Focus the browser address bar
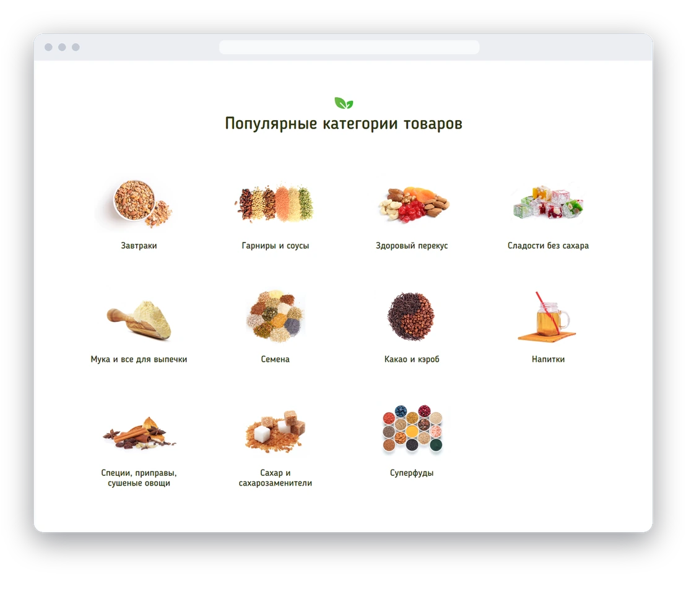The image size is (686, 594). [349, 47]
